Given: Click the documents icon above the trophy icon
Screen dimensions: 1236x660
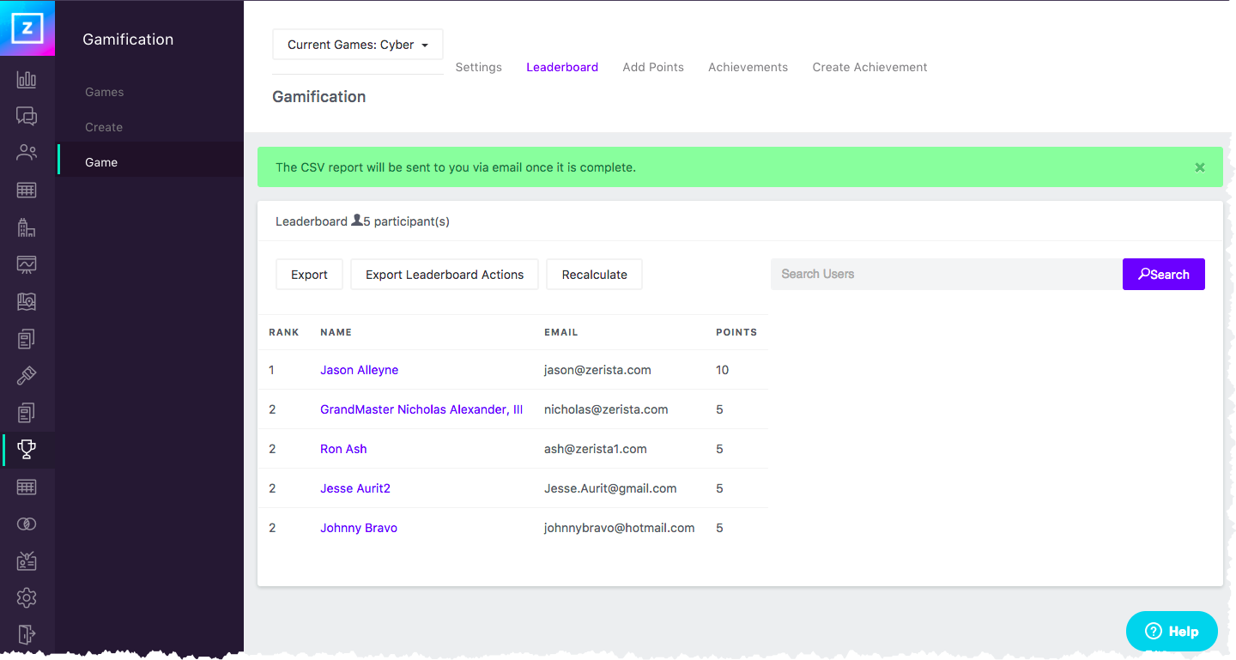Looking at the screenshot, I should tap(27, 413).
